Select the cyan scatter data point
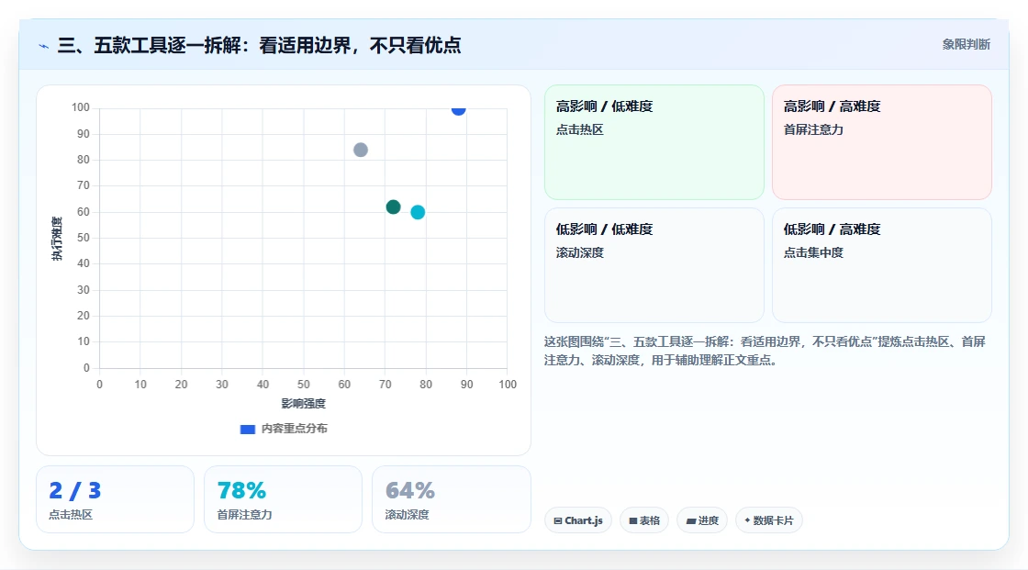The height and width of the screenshot is (570, 1028). click(418, 213)
